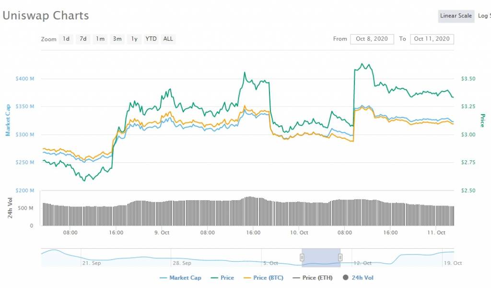Screen dimensions: 491x288
Task: Hide the Price (BTC) series
Action: point(263,277)
